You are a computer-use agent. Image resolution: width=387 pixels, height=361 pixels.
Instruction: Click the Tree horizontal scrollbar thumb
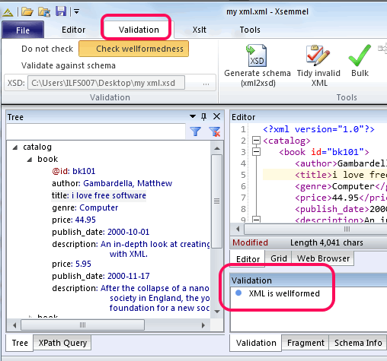click(82, 325)
